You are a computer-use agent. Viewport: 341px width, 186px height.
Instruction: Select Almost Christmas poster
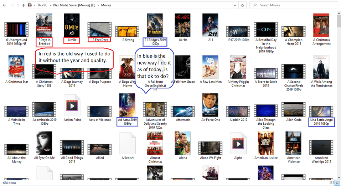coord(155,143)
